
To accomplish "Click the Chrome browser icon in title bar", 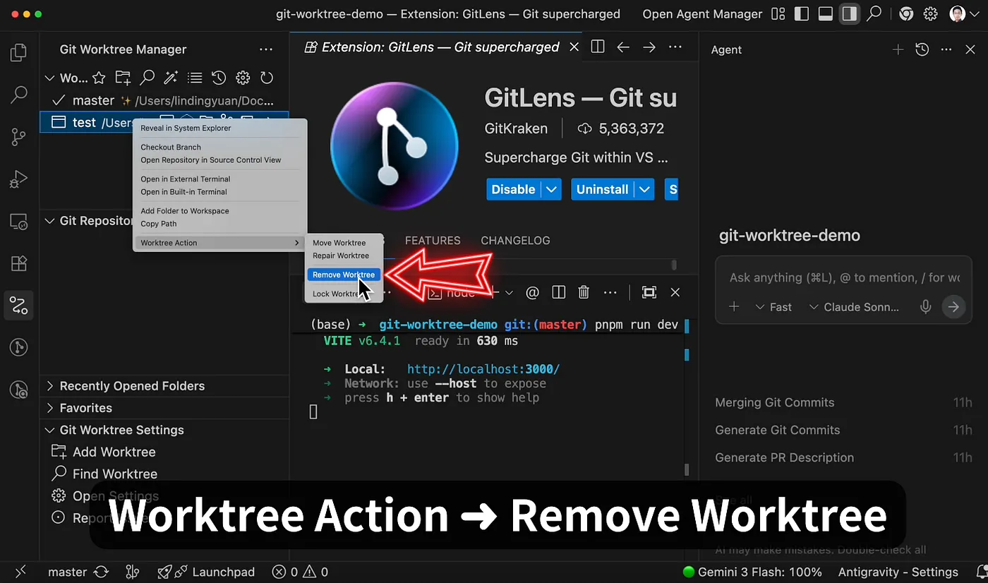I will (x=906, y=14).
